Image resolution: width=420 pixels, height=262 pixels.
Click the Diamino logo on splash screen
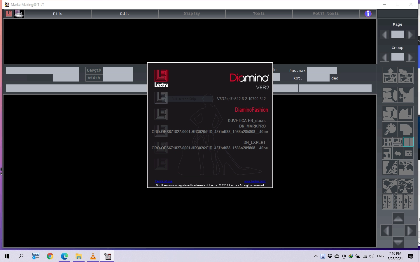249,78
